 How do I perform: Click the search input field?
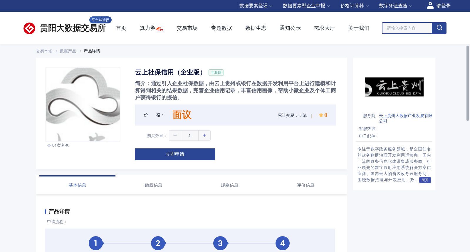[x=407, y=28]
